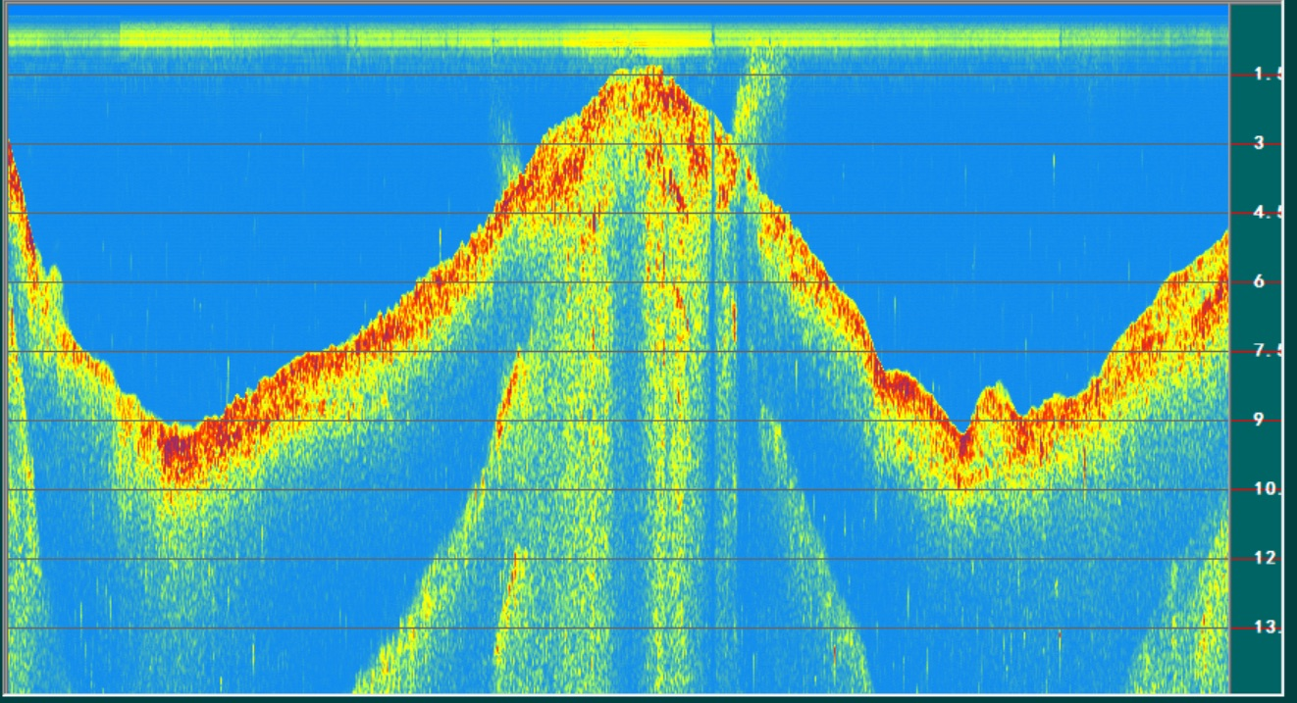Click the 4.5 depth scale marking
Viewport: 1297px width, 703px height.
1268,214
